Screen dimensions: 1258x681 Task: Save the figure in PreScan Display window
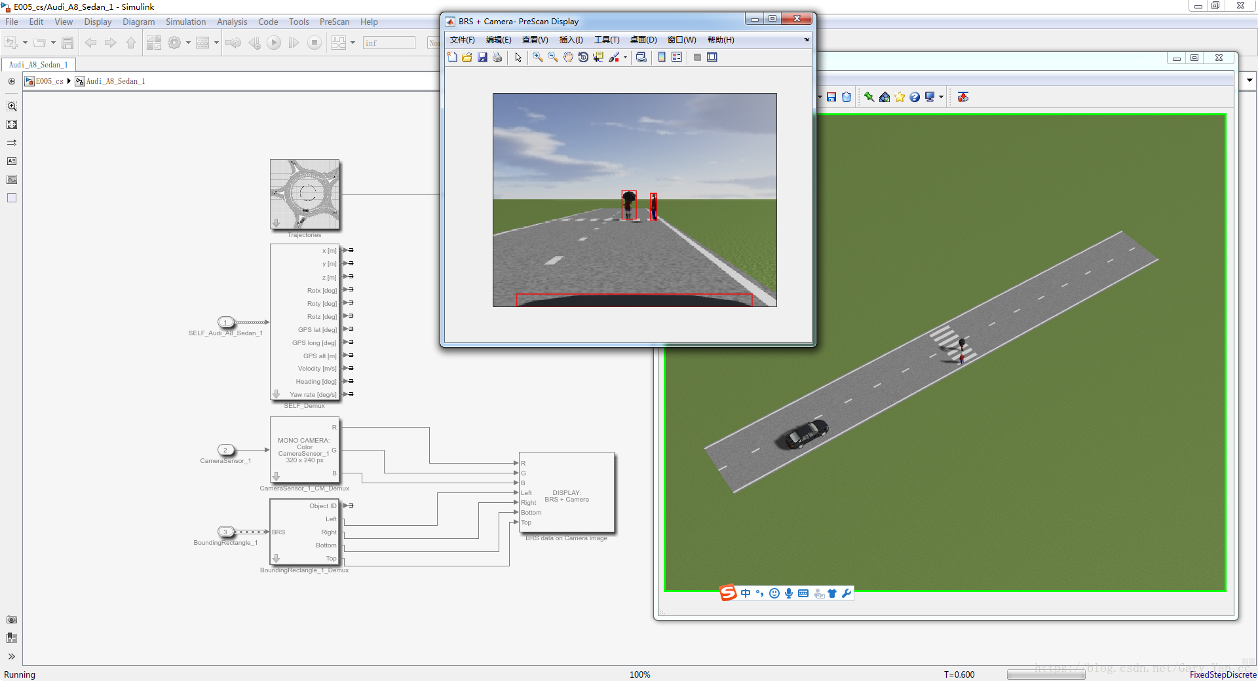click(x=482, y=58)
